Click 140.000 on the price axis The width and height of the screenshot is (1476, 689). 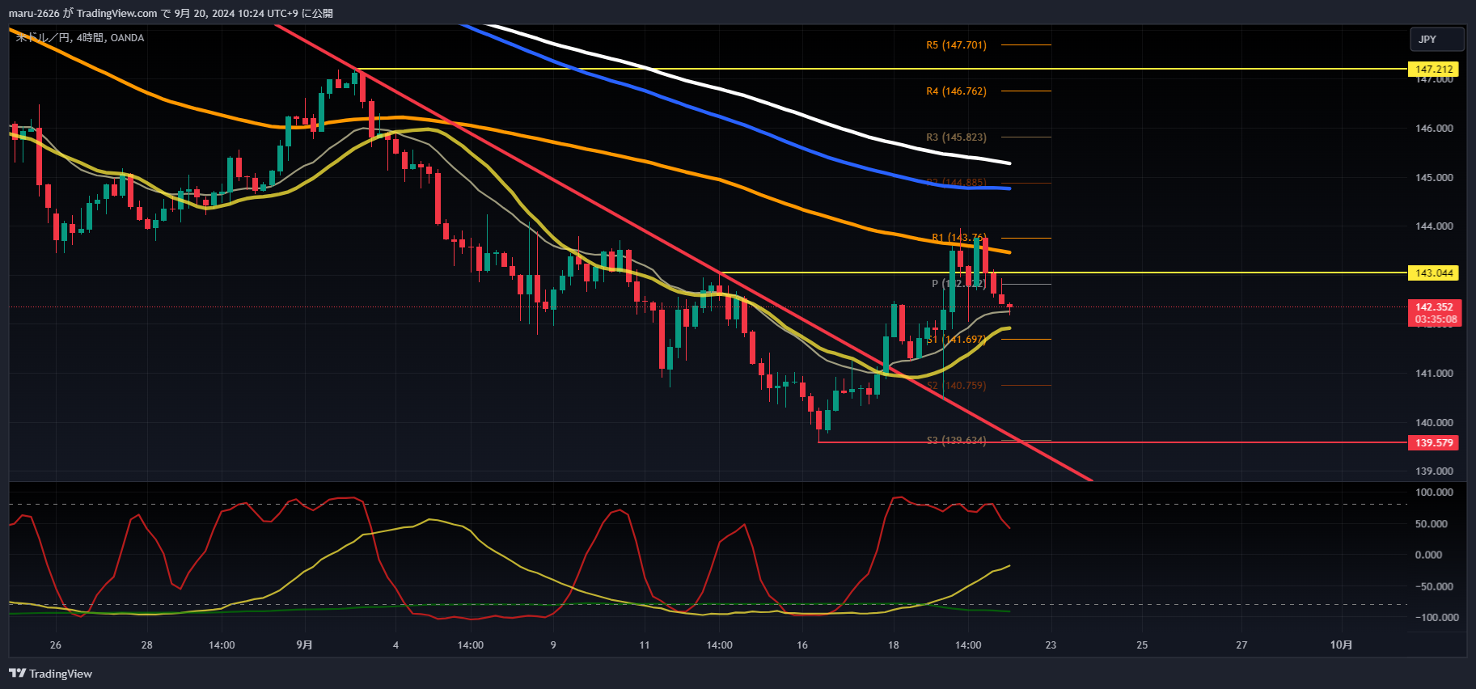pos(1434,423)
